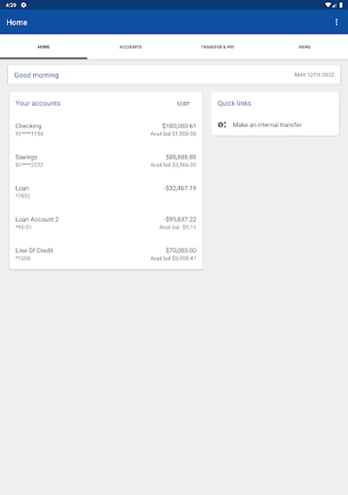Tap the "Quick links" heading

click(x=234, y=103)
